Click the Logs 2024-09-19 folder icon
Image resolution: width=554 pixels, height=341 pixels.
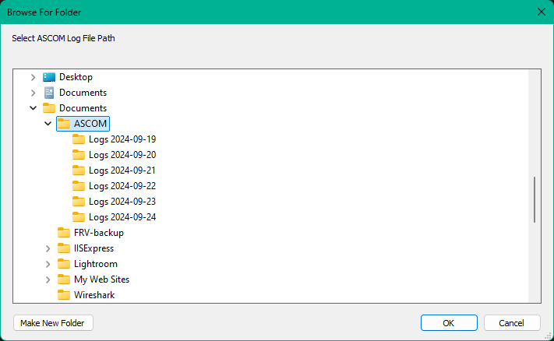coord(79,139)
